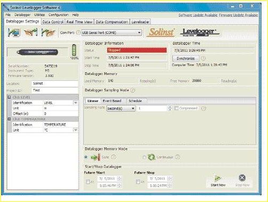Select the Datalogger Settings tab
The image size is (268, 202).
pyautogui.click(x=22, y=21)
